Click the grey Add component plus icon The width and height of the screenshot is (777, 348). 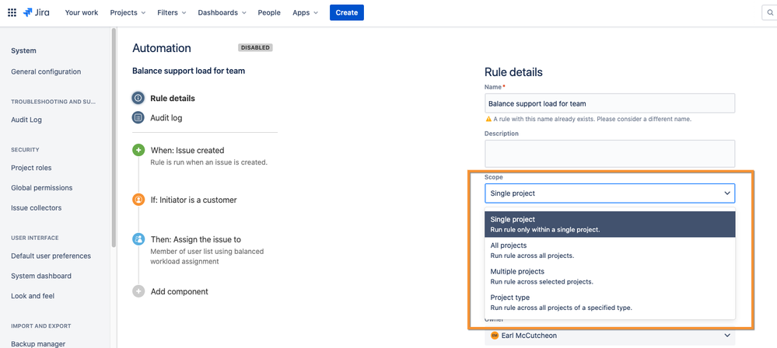(138, 291)
